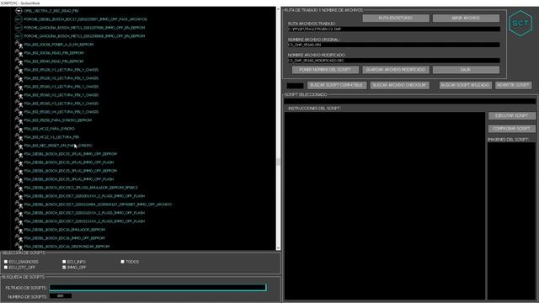Click the PSA icon beside PSA_BSI_93C66_PONER_A_0_KM_EEPROM
Viewport: 539px width, 303px height.
[19, 45]
